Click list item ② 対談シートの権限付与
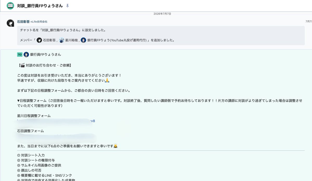The height and width of the screenshot is (181, 312). pyautogui.click(x=36, y=160)
